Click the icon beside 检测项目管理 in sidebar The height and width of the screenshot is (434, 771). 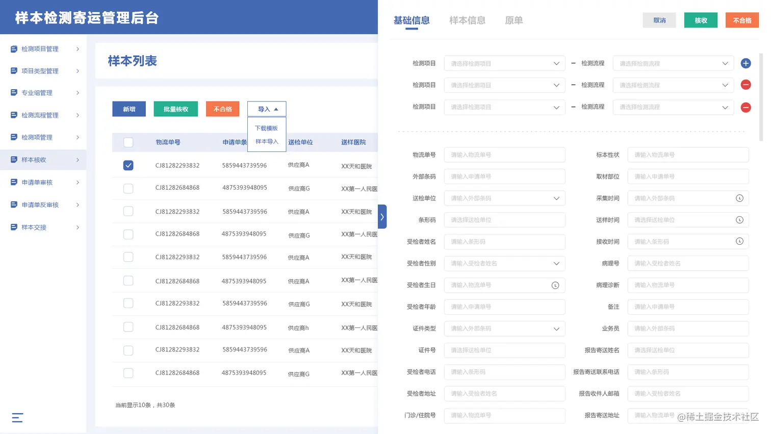pos(14,49)
